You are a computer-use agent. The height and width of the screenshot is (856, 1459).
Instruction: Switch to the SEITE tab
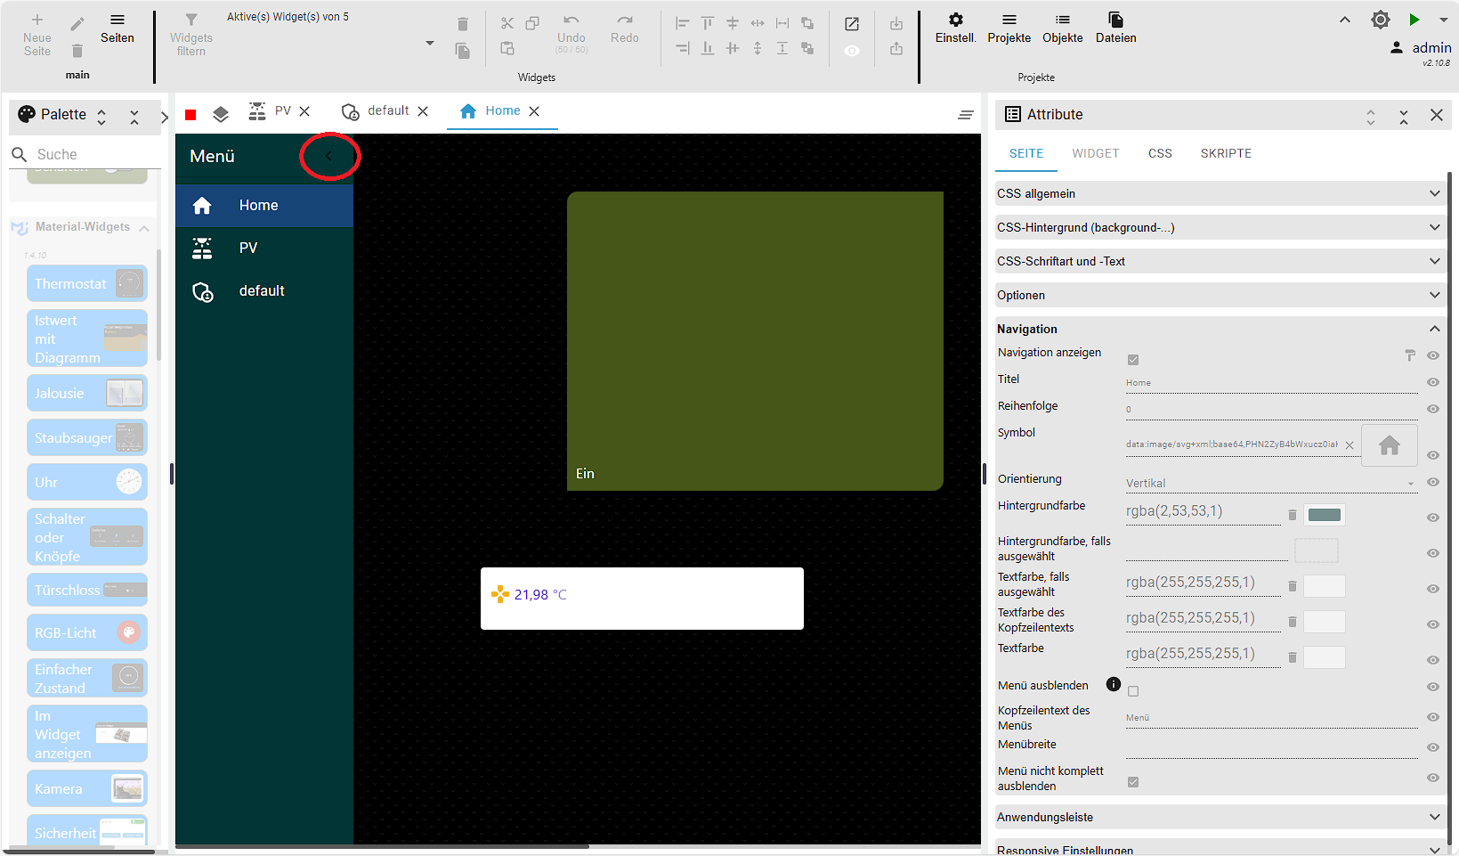click(1026, 153)
